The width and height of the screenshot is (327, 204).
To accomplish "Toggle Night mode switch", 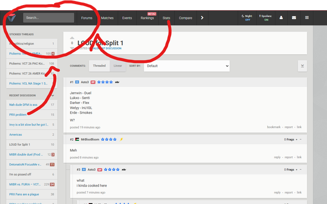I will [x=247, y=18].
